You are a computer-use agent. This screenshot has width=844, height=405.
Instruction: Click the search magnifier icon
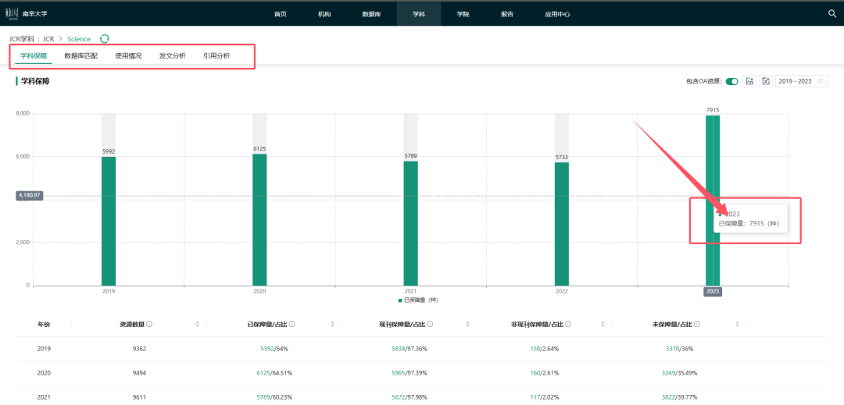pyautogui.click(x=831, y=13)
